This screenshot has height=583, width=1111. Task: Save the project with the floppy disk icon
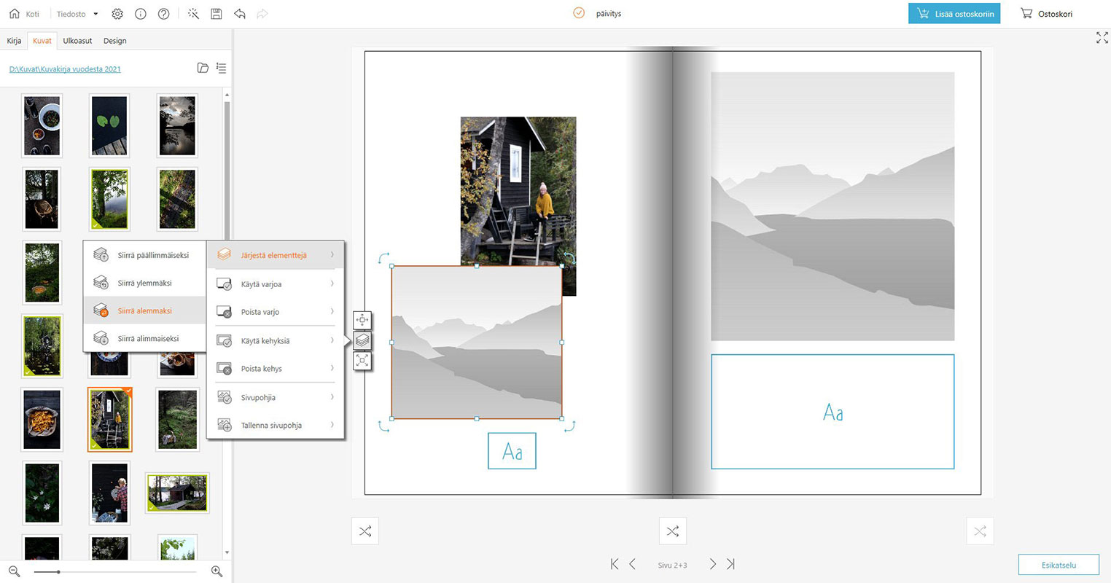217,14
